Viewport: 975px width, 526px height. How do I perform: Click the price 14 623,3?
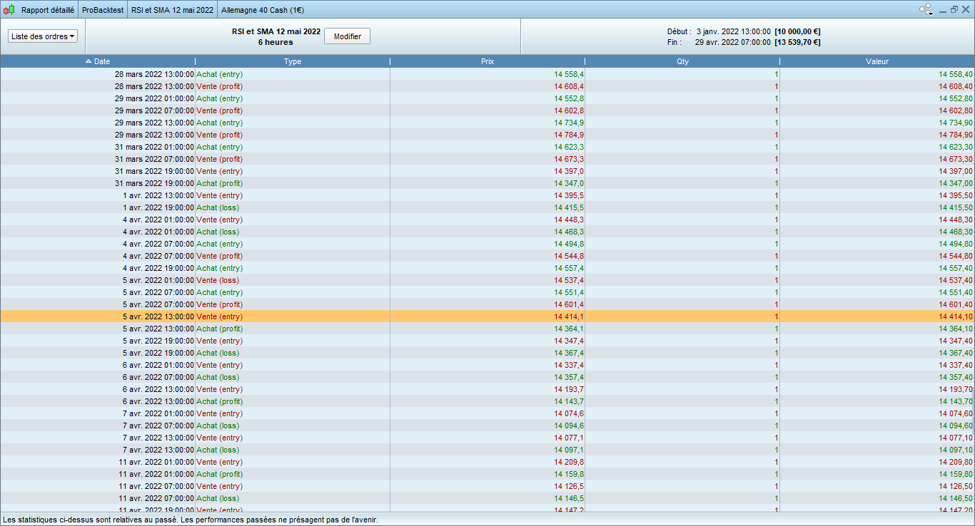tap(569, 147)
